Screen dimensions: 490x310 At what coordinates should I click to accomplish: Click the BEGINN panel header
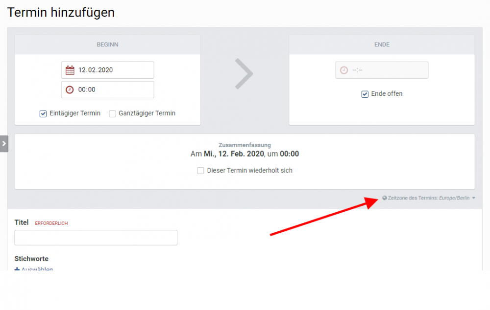pos(107,44)
